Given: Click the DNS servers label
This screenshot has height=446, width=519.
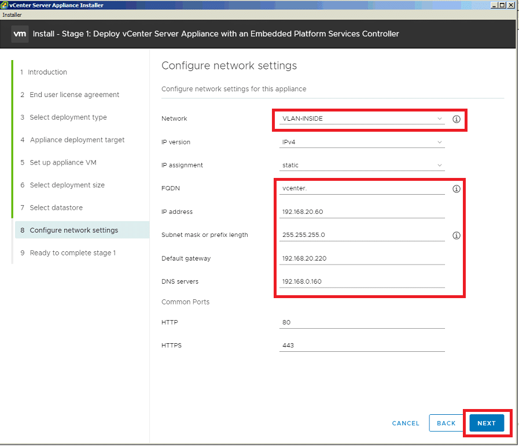Looking at the screenshot, I should click(180, 281).
